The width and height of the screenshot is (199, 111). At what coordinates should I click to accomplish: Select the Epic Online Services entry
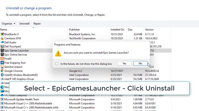tap(16, 55)
